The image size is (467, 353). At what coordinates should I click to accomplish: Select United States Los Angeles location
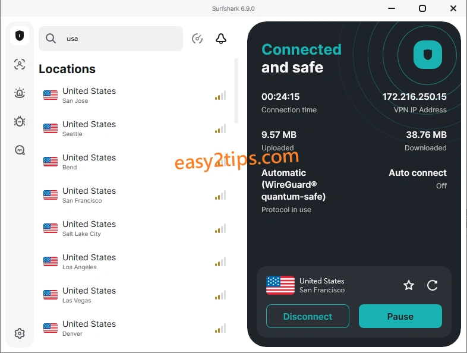(x=135, y=262)
